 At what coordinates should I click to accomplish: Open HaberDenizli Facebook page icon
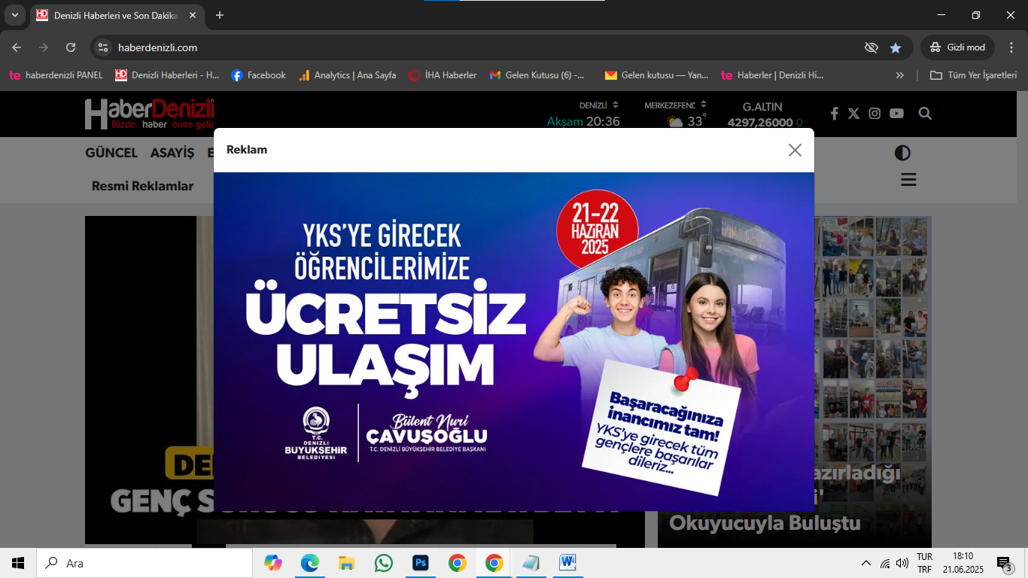(834, 114)
